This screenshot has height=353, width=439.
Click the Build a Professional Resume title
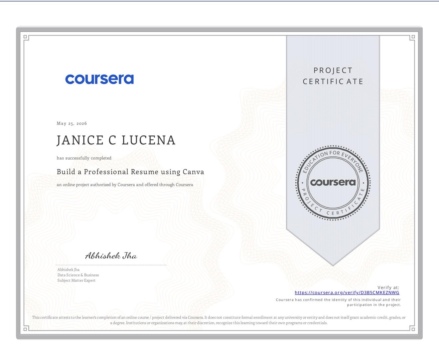pos(130,172)
